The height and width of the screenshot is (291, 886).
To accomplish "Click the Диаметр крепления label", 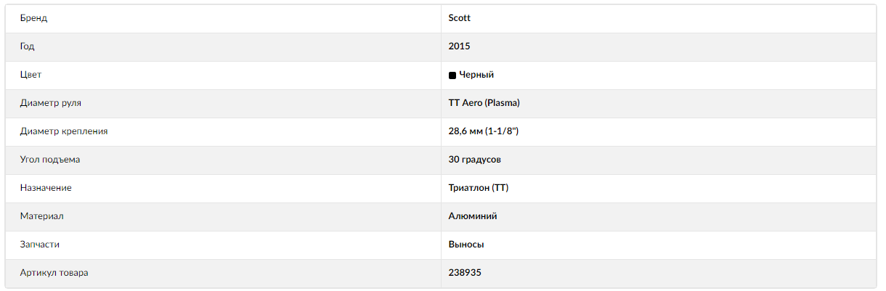I will 64,131.
